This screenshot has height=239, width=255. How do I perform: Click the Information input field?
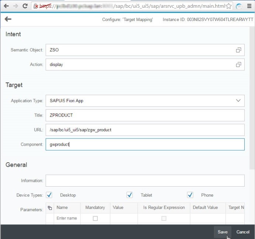(145, 181)
